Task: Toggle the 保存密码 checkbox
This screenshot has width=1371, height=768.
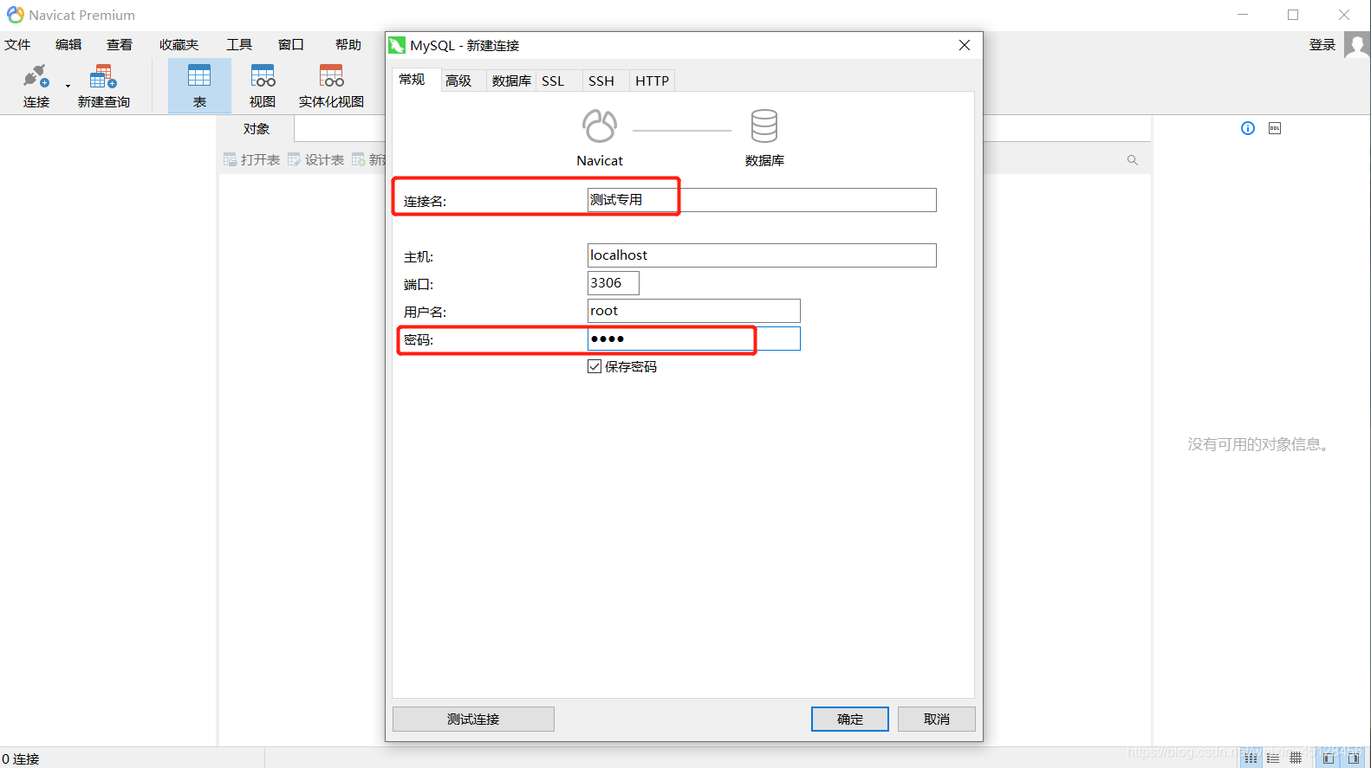Action: click(x=595, y=366)
